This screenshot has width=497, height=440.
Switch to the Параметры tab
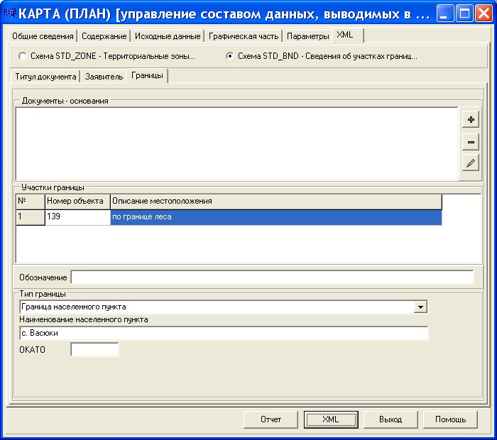coord(307,35)
